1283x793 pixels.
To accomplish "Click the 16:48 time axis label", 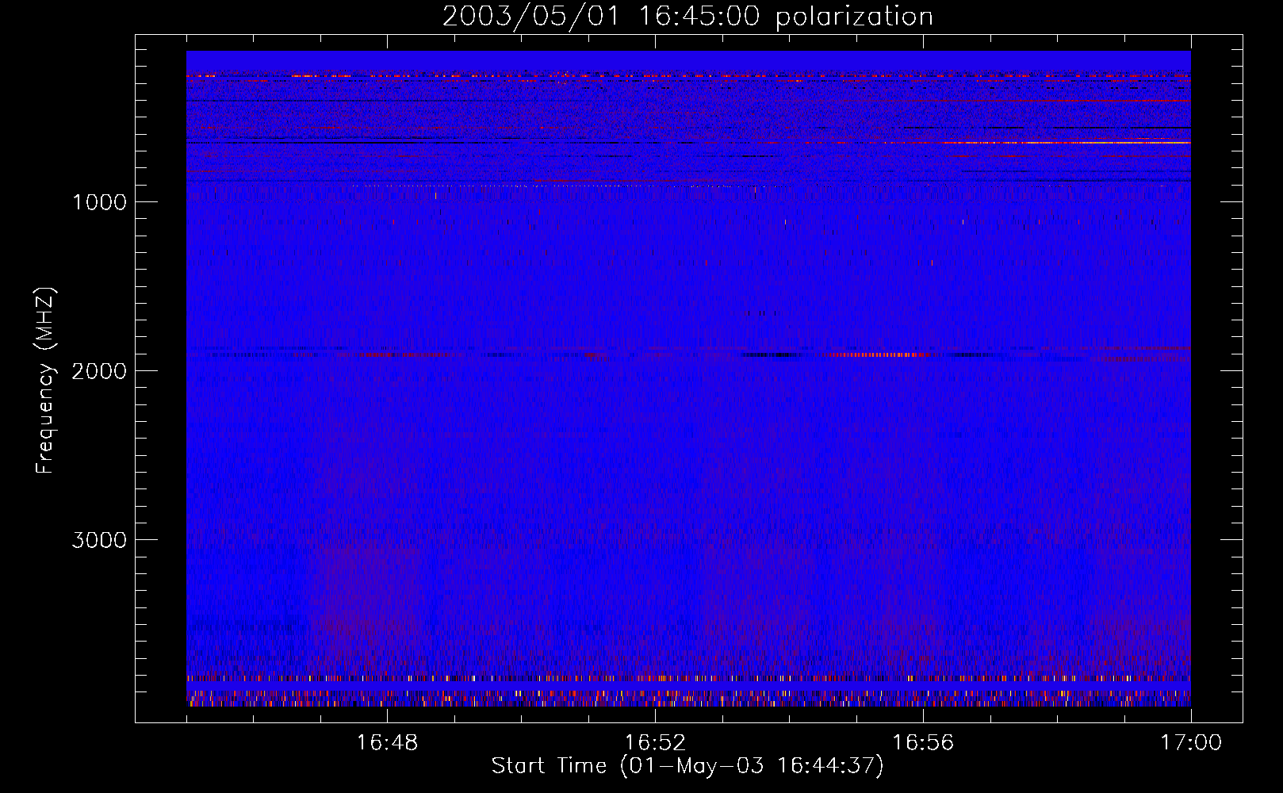I will (x=387, y=743).
